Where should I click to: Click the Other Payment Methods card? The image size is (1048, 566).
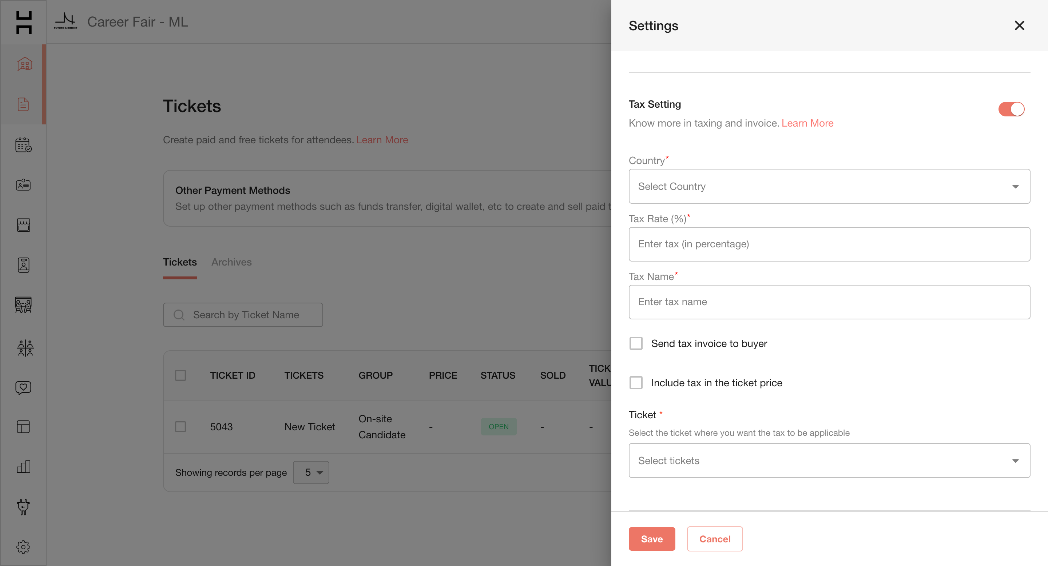point(387,198)
